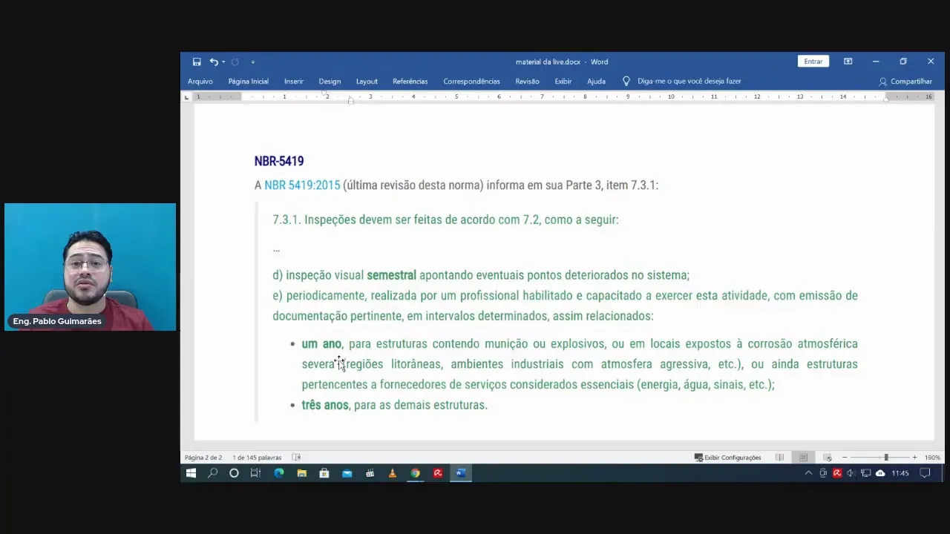Switch to the Layout tab
The height and width of the screenshot is (534, 950).
coord(367,82)
